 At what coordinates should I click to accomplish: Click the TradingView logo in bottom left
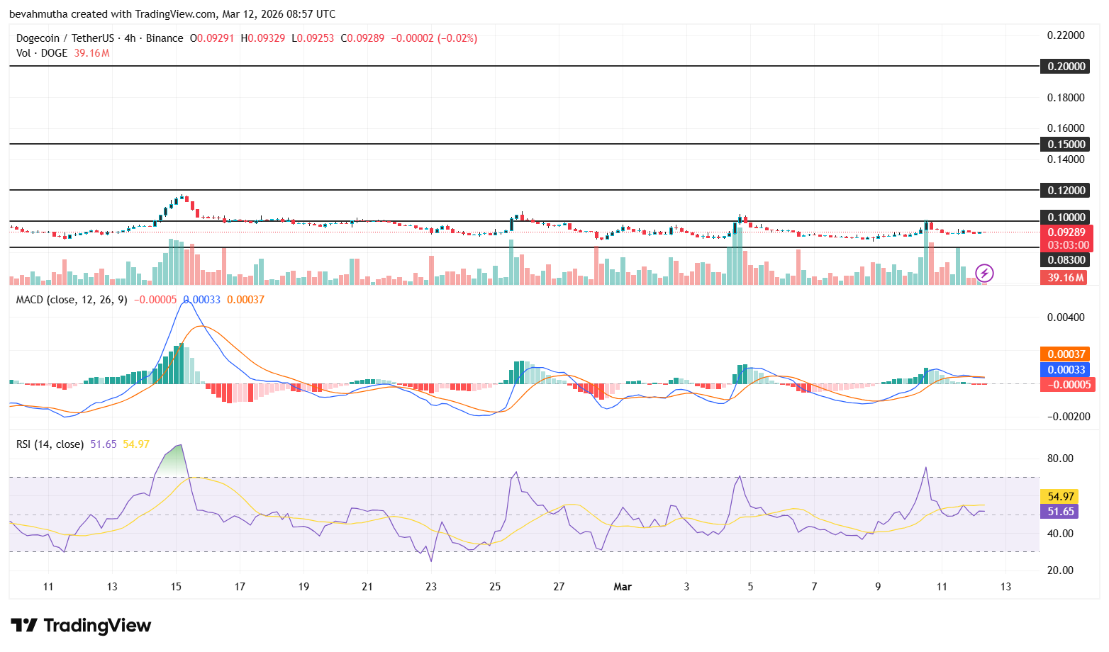tap(82, 626)
